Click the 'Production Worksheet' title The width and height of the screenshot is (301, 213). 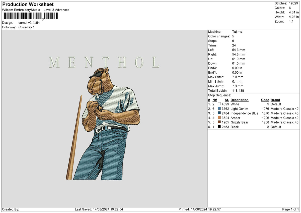pos(28,5)
